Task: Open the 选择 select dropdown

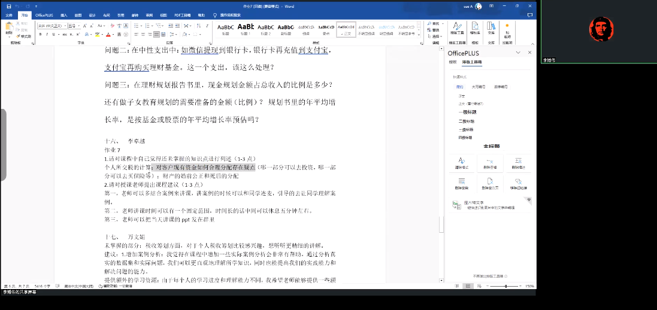Action: point(435,37)
